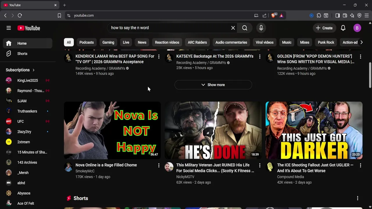Bookmark this page icon
The width and height of the screenshot is (372, 209).
(x=59, y=15)
